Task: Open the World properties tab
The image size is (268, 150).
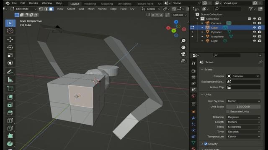Action: point(193,96)
